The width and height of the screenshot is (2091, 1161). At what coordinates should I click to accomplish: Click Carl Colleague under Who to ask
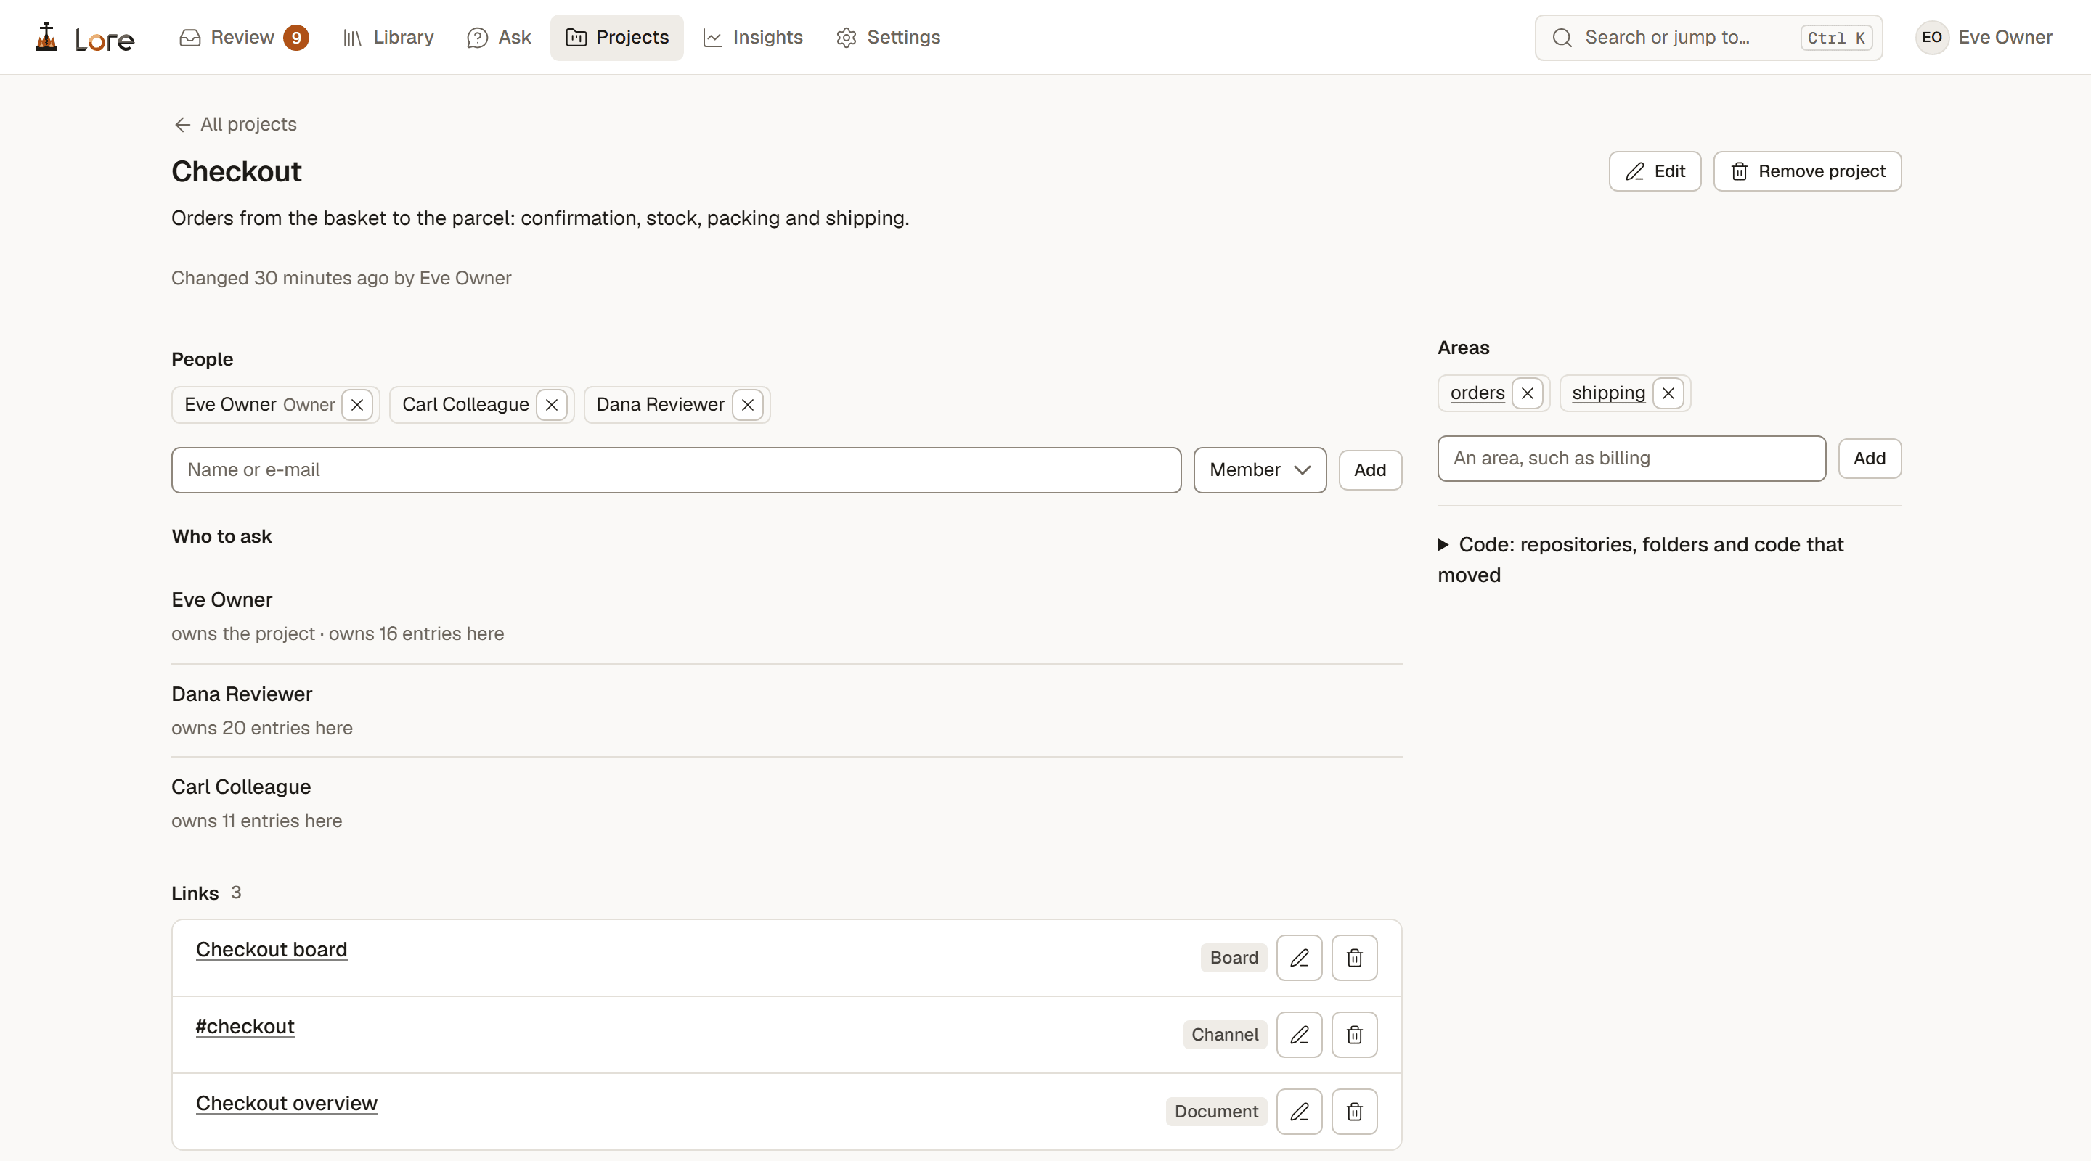coord(241,787)
